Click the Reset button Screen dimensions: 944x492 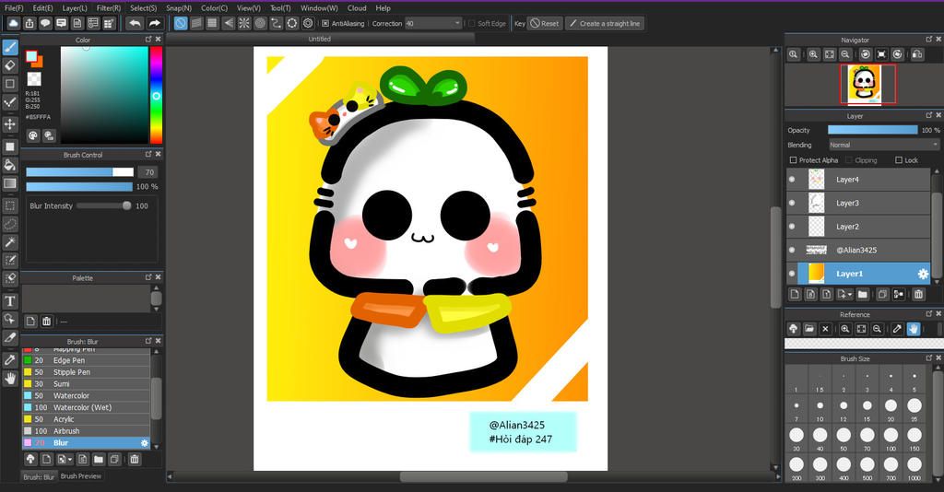(545, 23)
